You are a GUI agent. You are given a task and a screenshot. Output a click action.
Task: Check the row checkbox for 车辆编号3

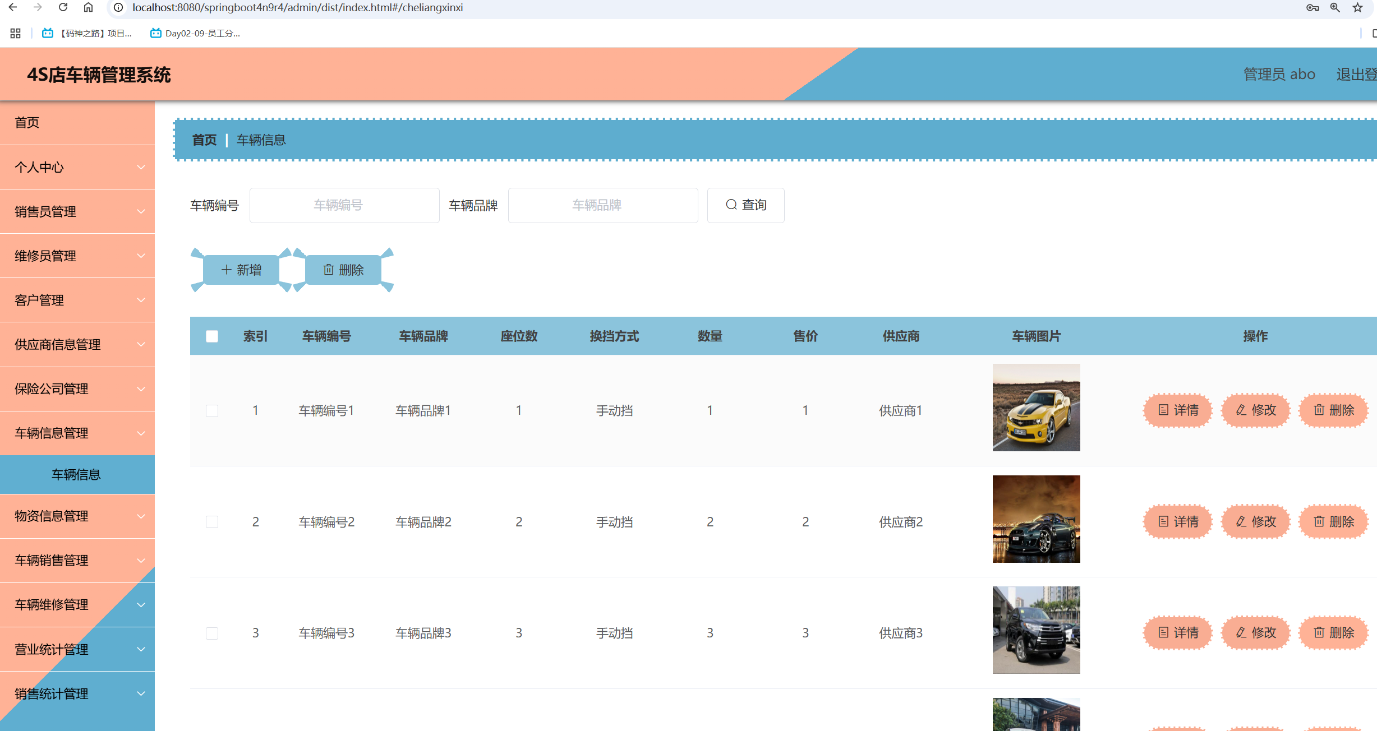pyautogui.click(x=212, y=633)
